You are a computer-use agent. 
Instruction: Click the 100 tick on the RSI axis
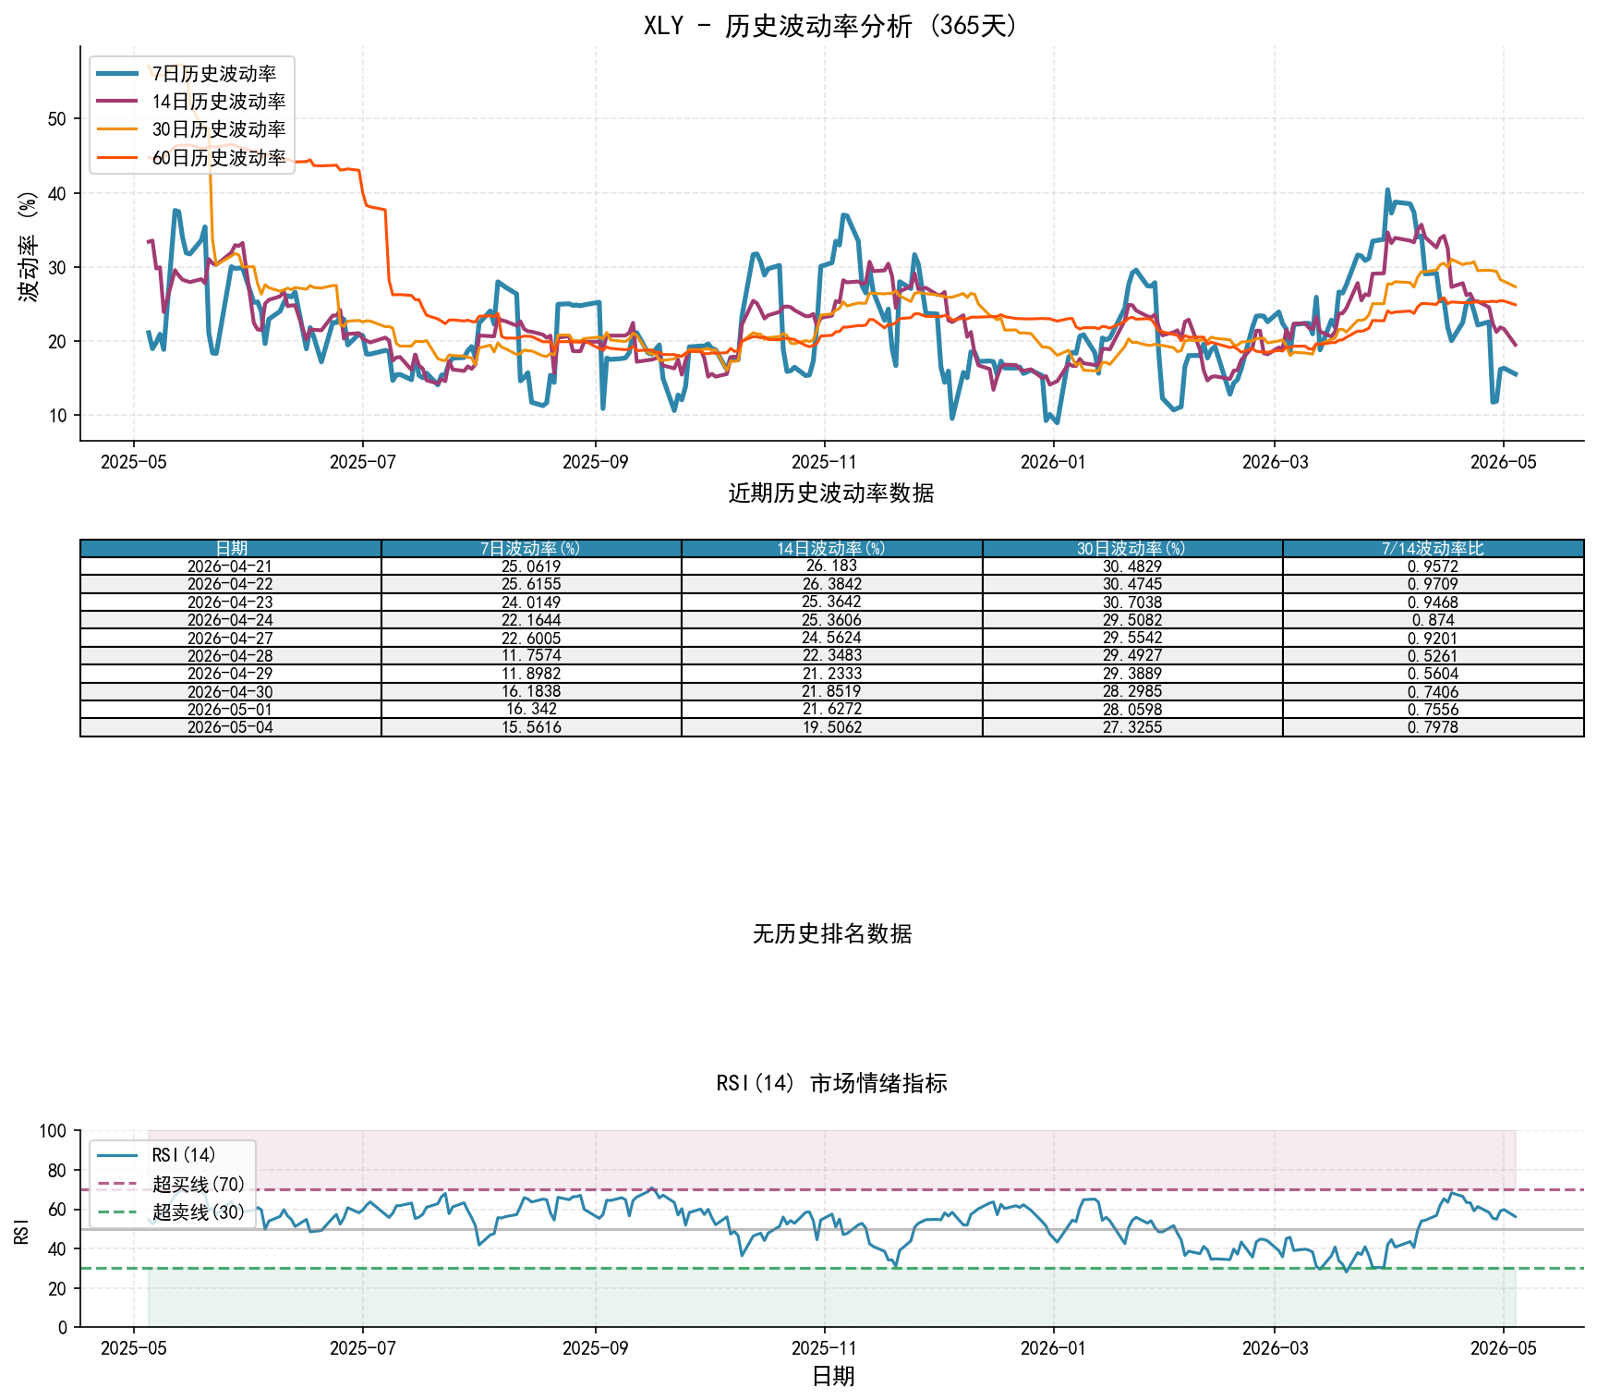coord(54,1131)
